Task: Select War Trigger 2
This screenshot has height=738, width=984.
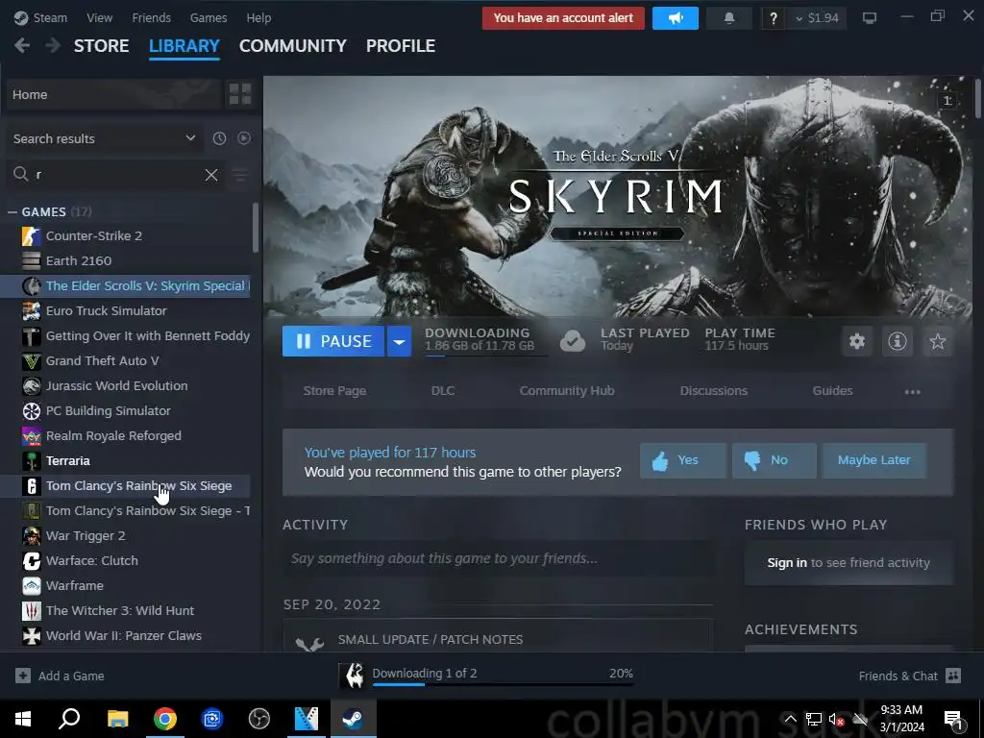Action: tap(126, 536)
